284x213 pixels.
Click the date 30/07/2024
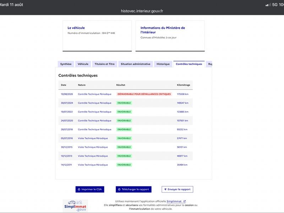[x=67, y=103]
